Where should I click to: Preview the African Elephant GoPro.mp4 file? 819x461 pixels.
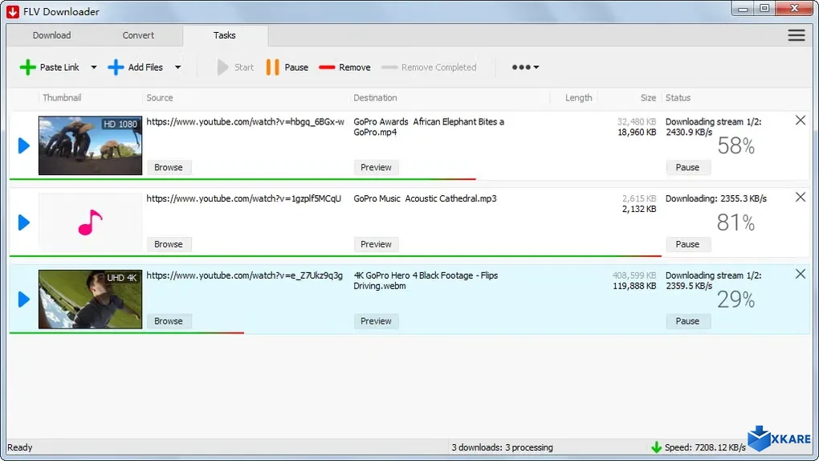[x=376, y=167]
